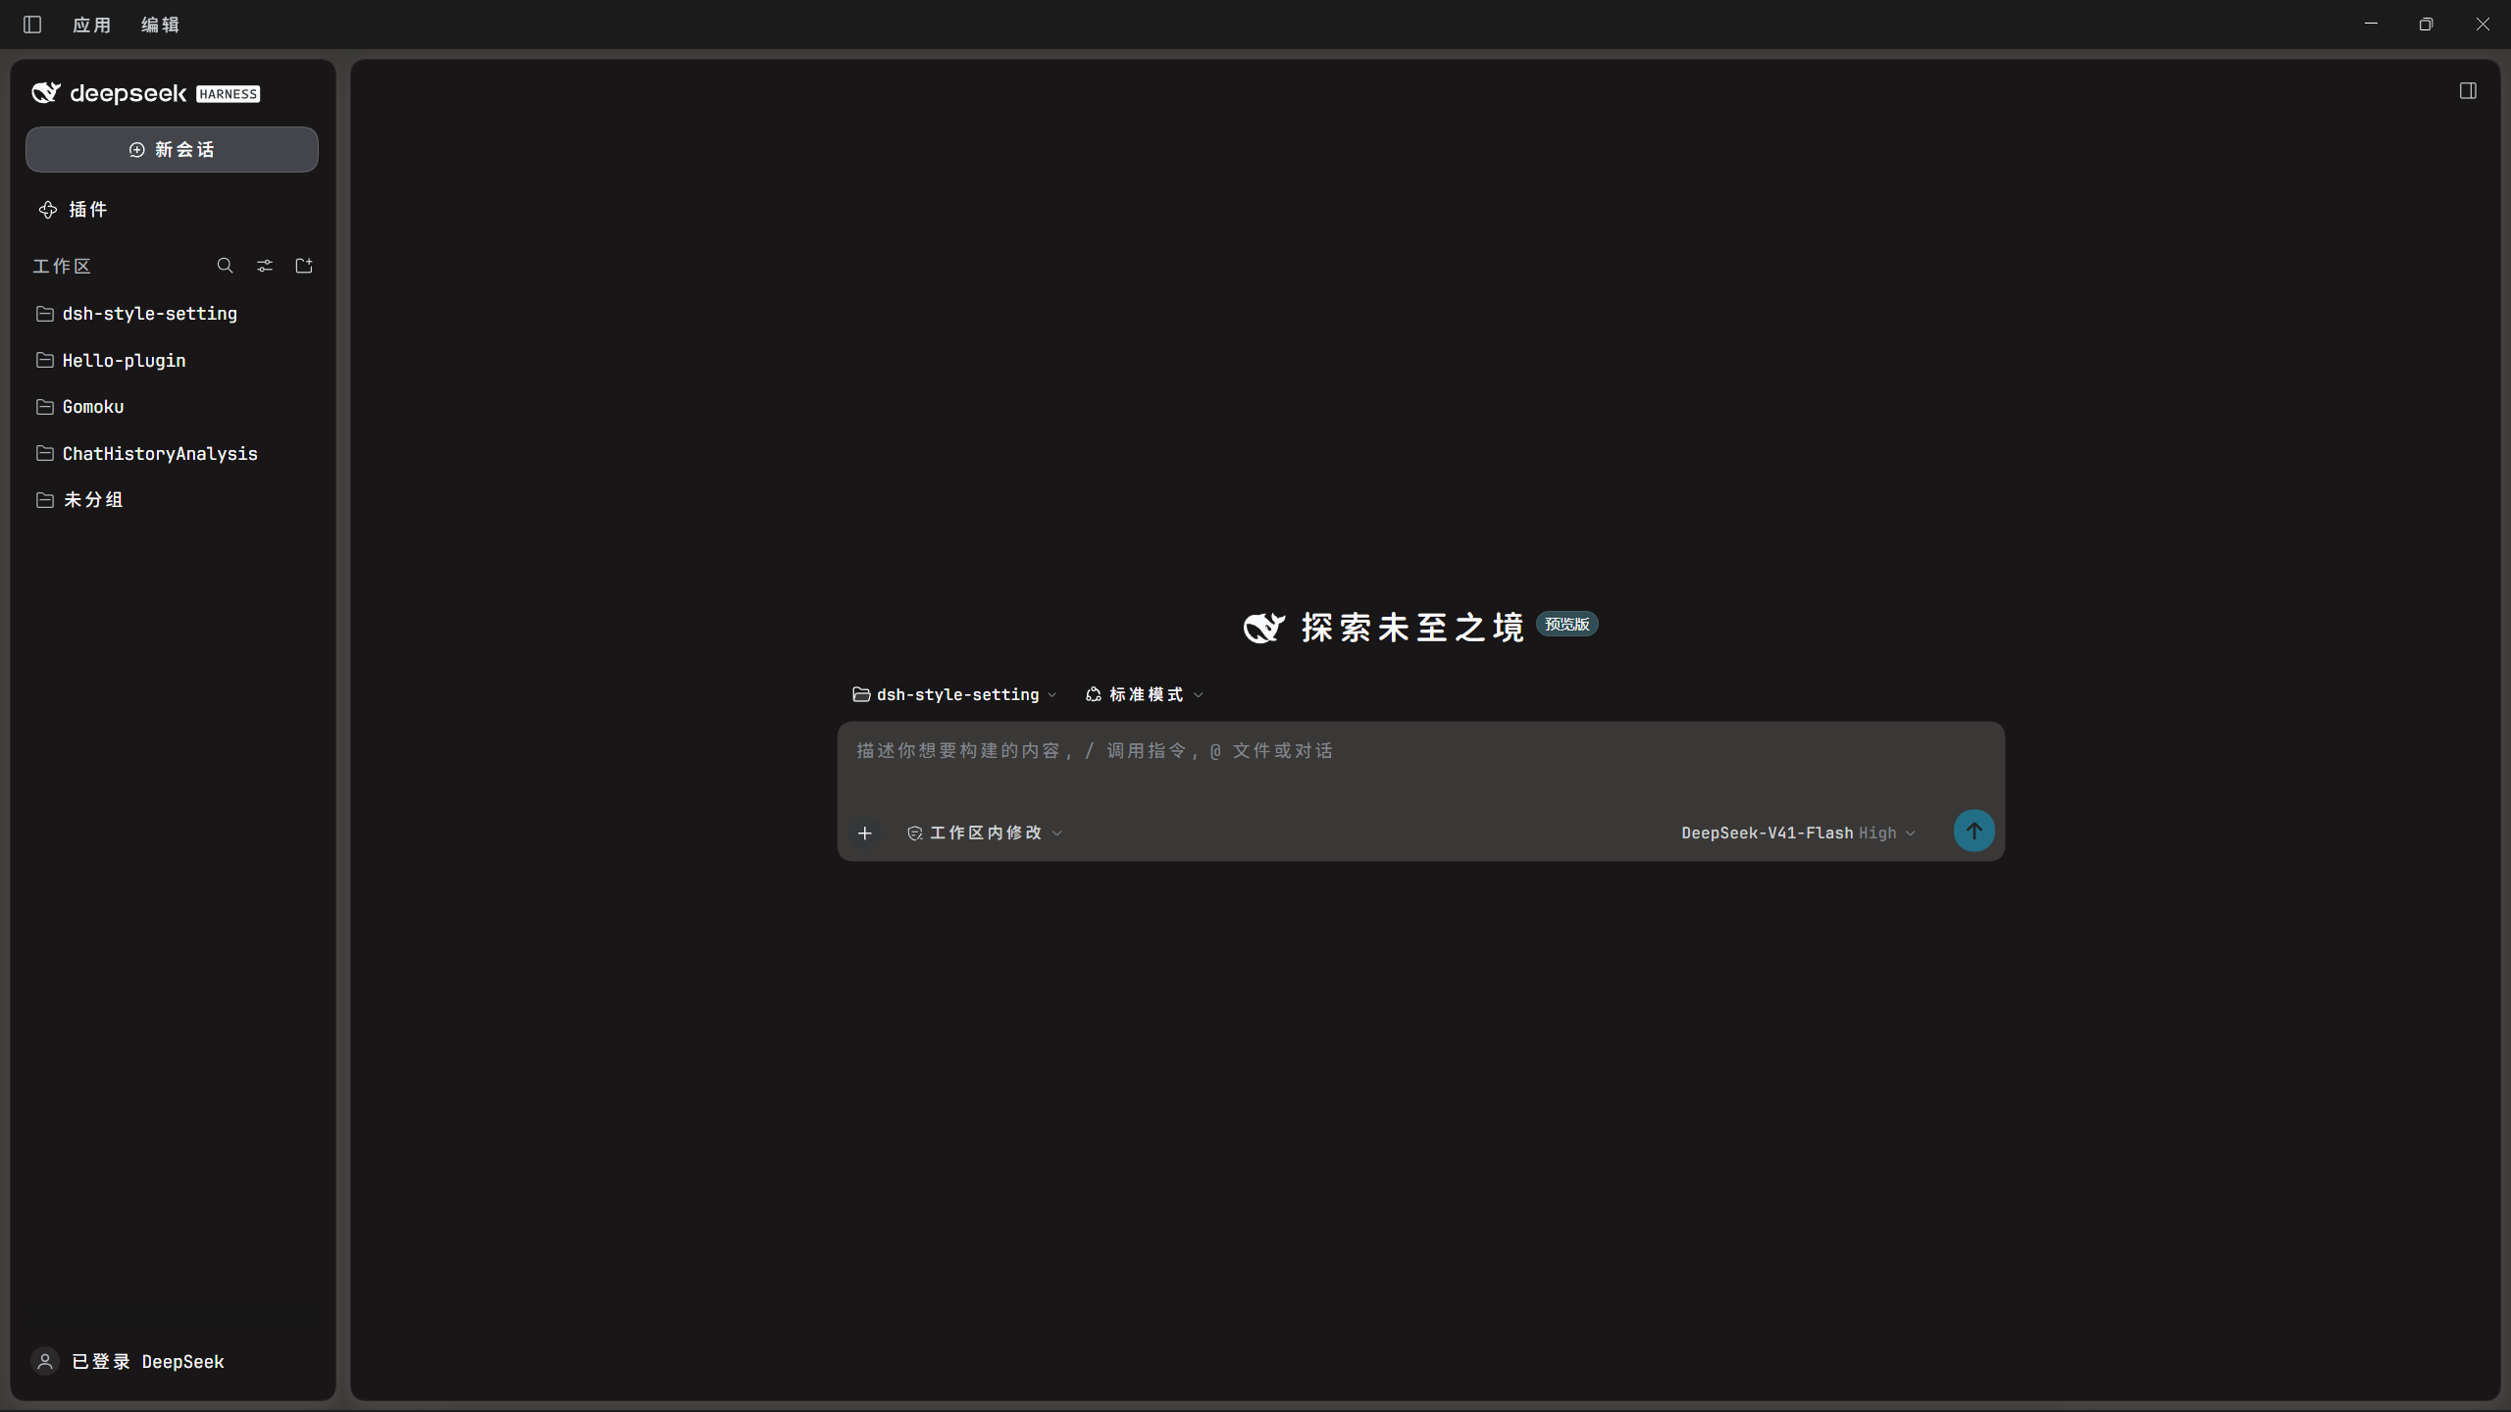The width and height of the screenshot is (2511, 1412).
Task: Open workspace filter options icon
Action: click(265, 266)
